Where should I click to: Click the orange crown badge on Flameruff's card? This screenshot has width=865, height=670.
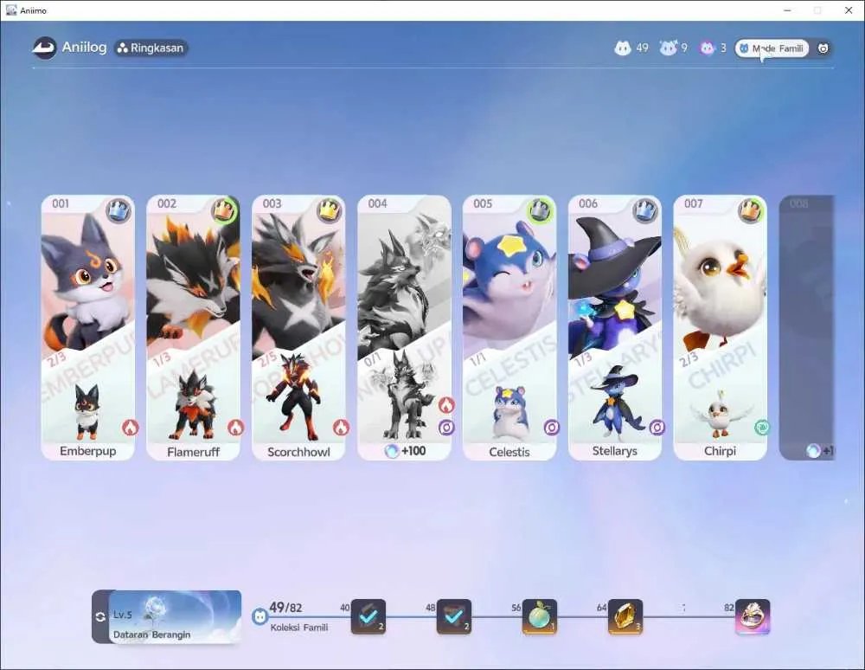[224, 211]
